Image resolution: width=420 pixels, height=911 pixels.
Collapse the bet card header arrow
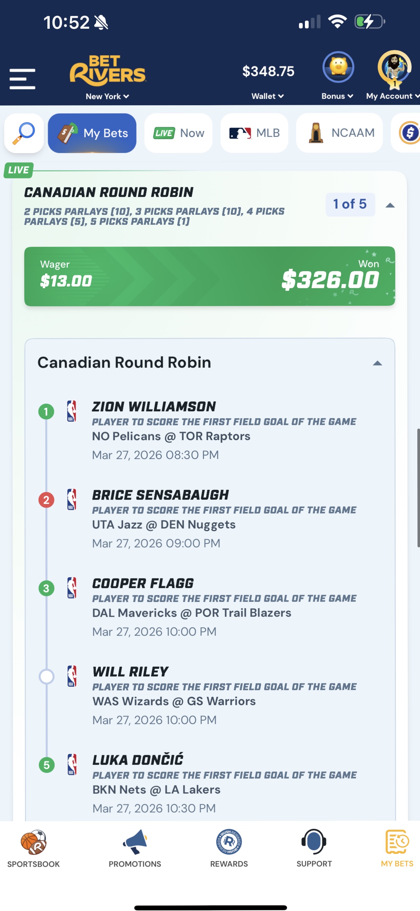click(x=390, y=205)
